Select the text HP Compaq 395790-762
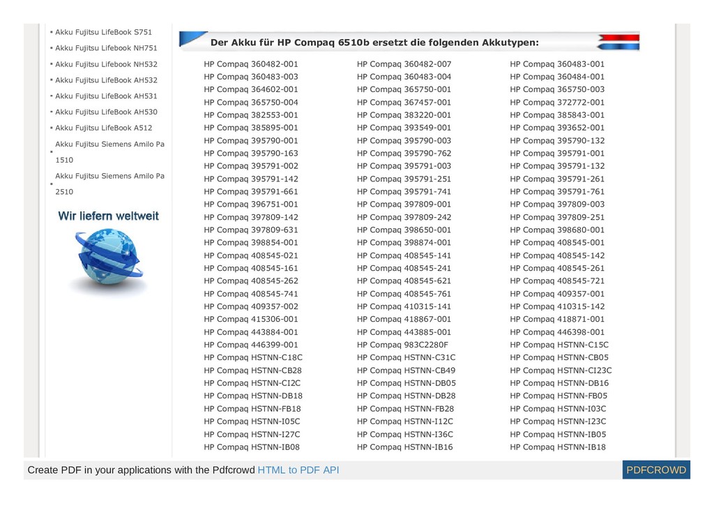The image size is (714, 506). click(x=404, y=154)
